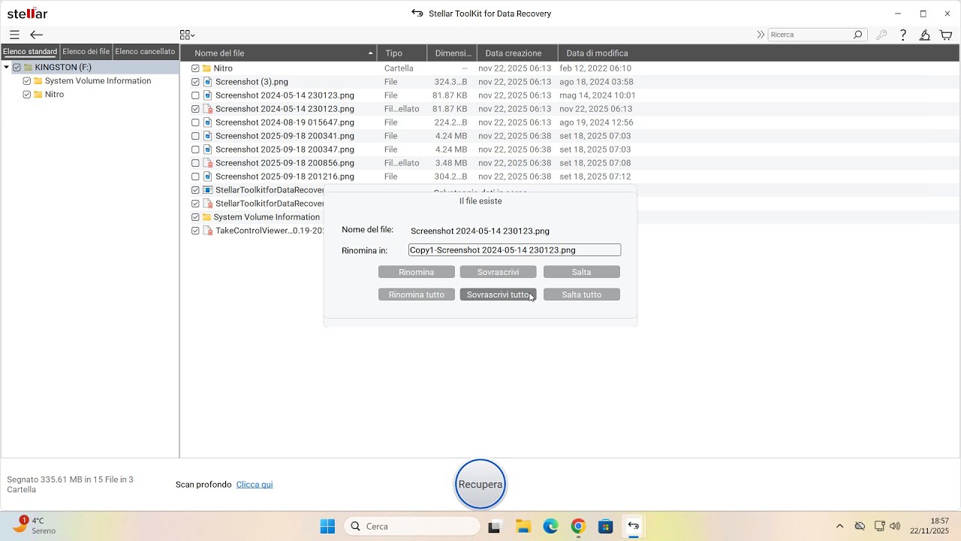
Task: Check the Screenshot 2025-09-18 201216.png checkbox
Action: point(195,177)
